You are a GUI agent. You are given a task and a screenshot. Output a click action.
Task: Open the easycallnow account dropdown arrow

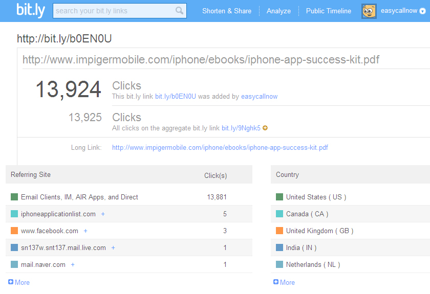pos(422,11)
